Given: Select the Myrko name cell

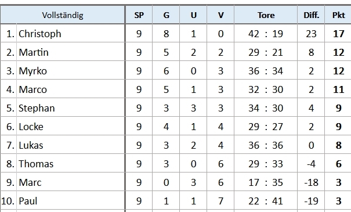Looking at the screenshot, I should coord(71,71).
